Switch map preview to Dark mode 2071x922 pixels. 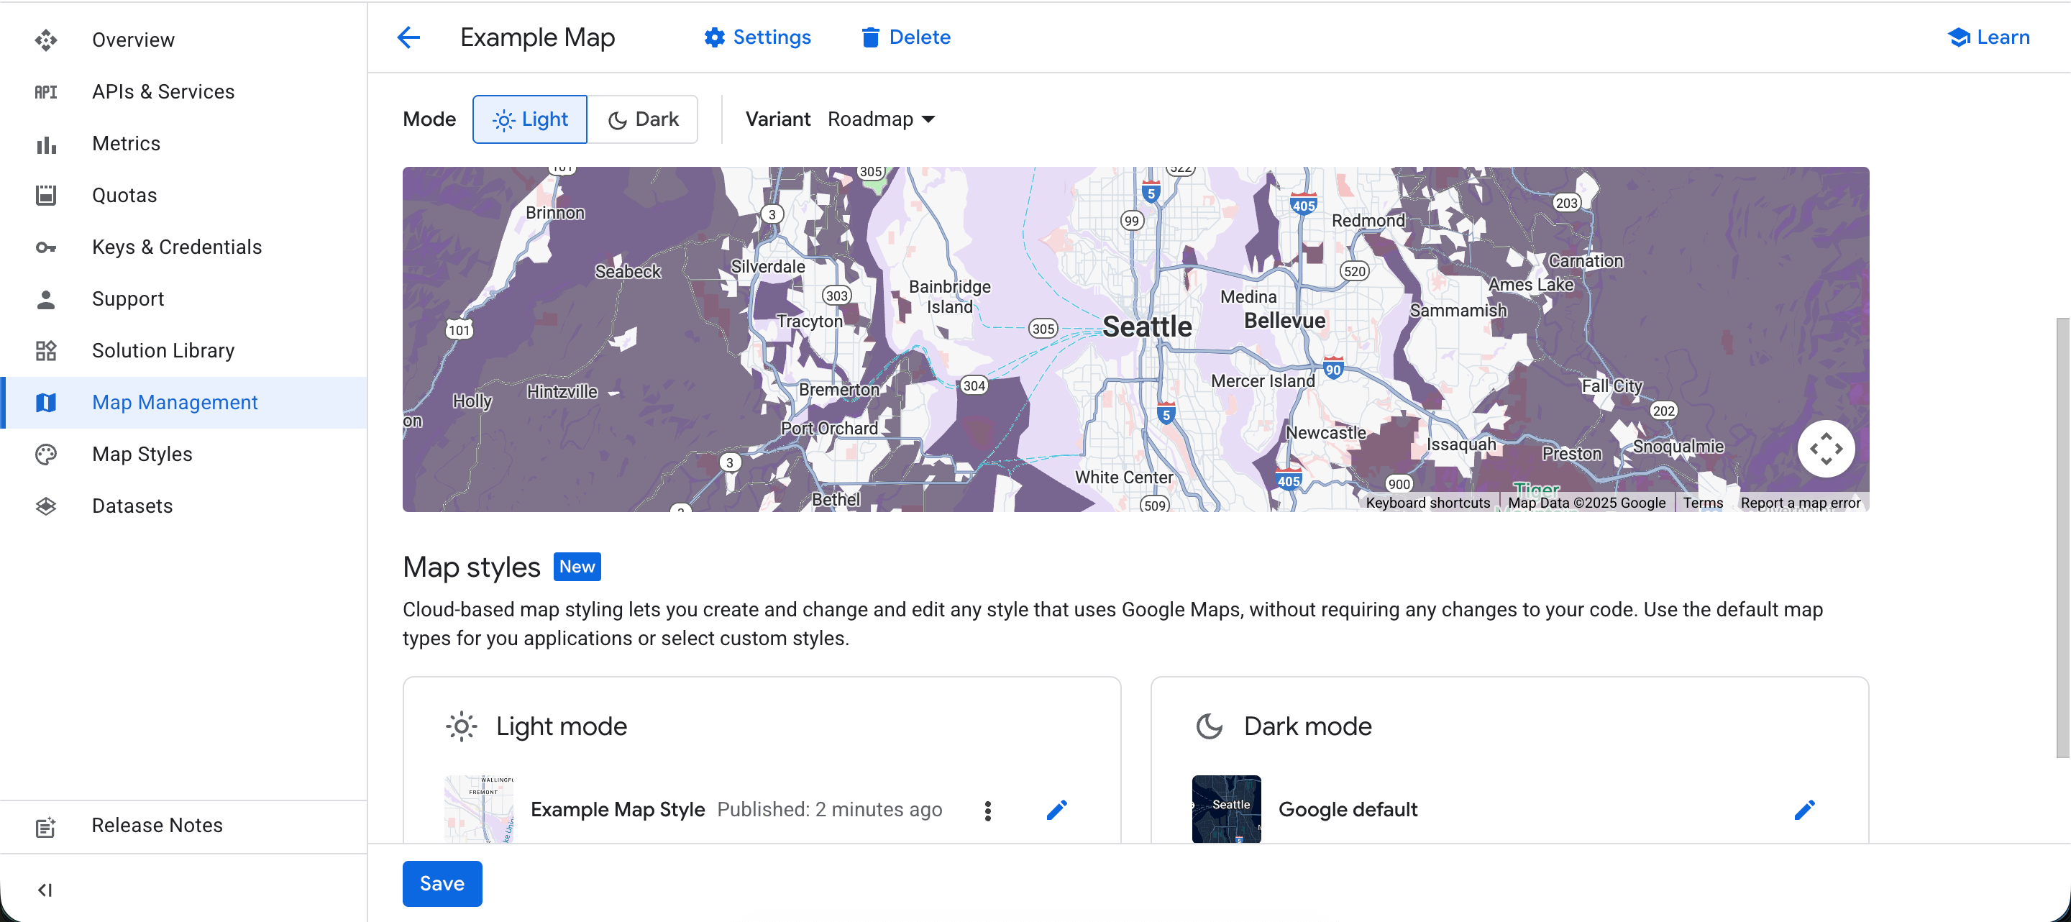pyautogui.click(x=644, y=119)
